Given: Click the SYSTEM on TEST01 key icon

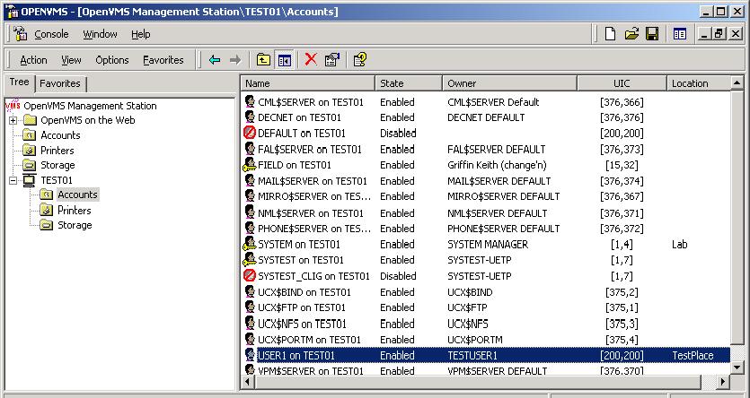Looking at the screenshot, I should pos(249,244).
